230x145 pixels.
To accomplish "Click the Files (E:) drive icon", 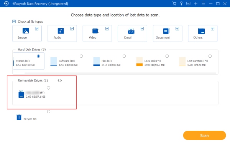I will (x=97, y=62).
